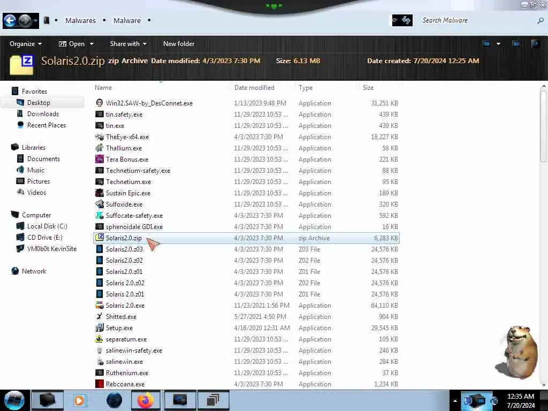Sort by Size column header
The height and width of the screenshot is (411, 548).
click(368, 88)
